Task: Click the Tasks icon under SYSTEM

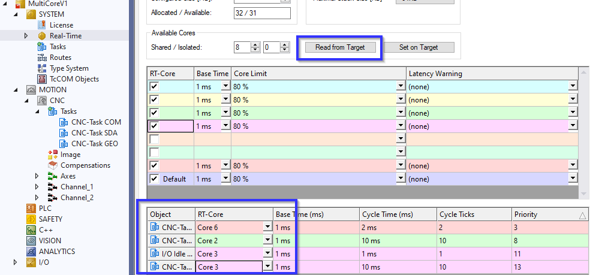Action: (x=42, y=47)
